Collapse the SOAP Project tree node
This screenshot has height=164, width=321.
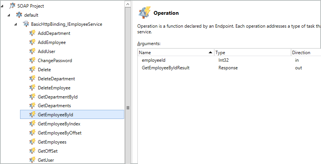(3, 6)
